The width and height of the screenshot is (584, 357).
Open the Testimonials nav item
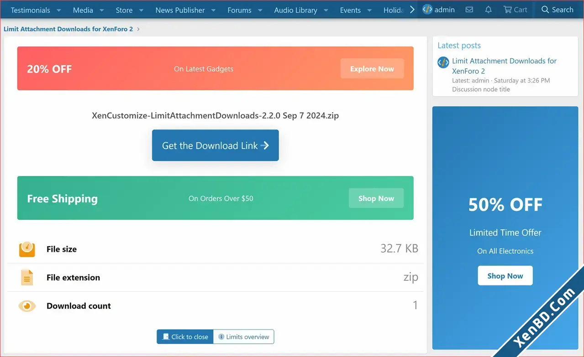(30, 10)
